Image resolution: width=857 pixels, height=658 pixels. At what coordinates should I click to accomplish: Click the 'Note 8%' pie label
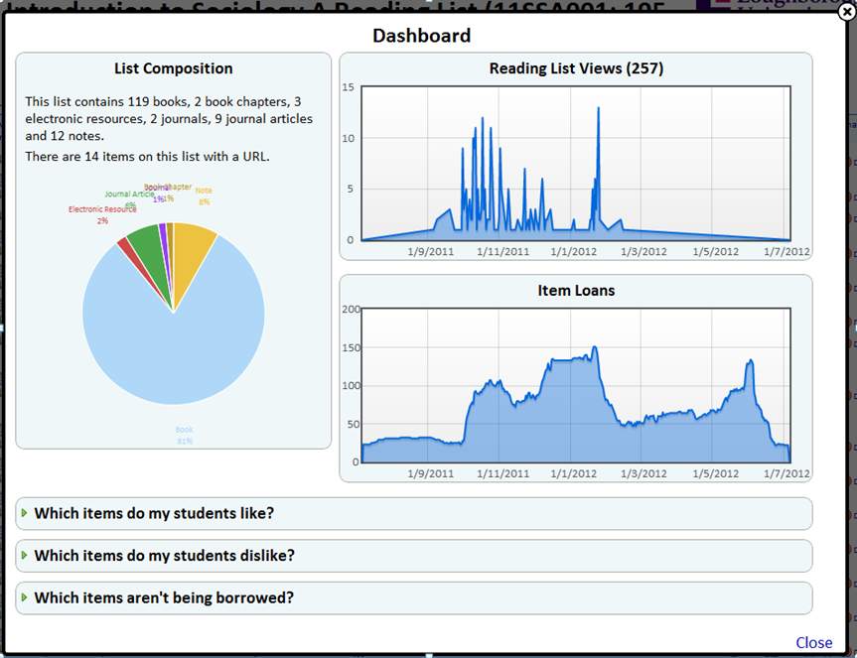pos(204,196)
